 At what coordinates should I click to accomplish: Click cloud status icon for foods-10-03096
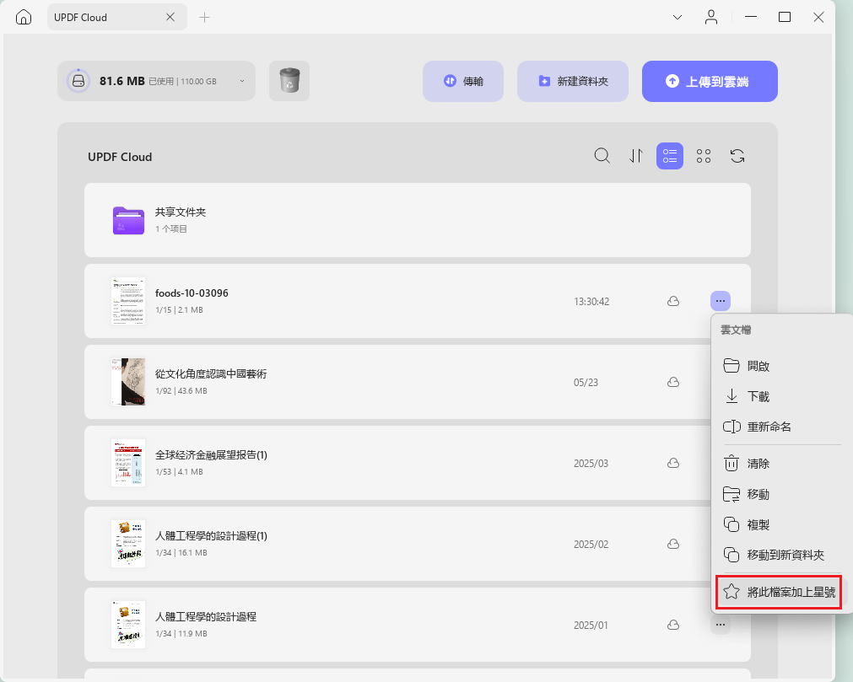673,301
